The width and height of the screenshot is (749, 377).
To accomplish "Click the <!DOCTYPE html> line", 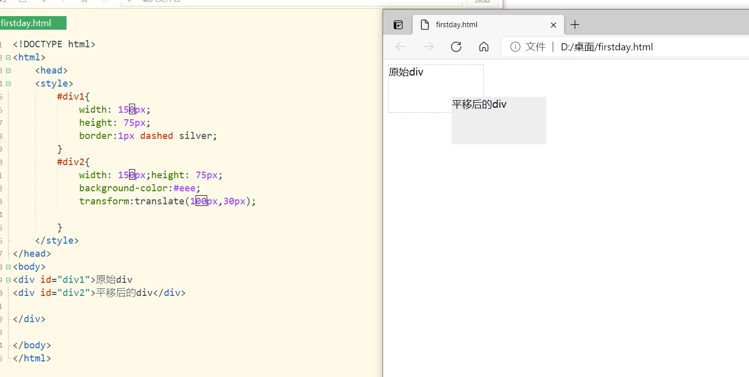I will pos(54,44).
